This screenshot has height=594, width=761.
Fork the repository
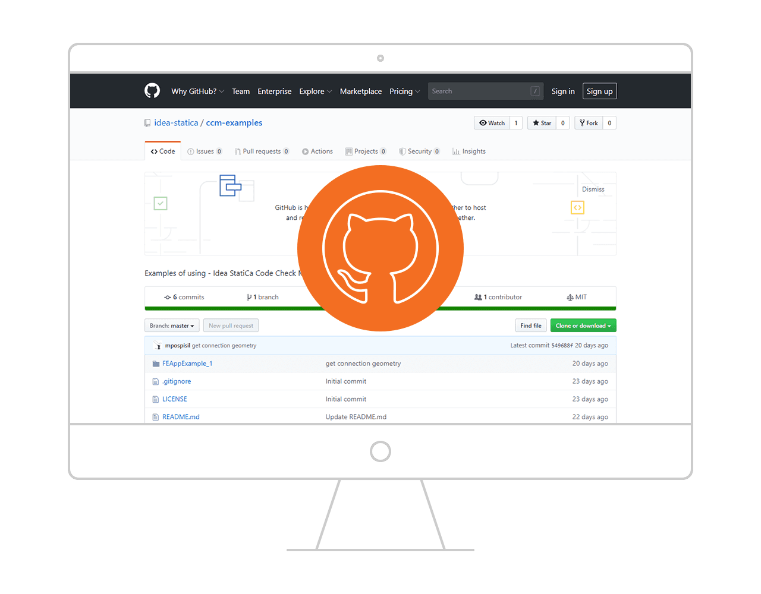[x=589, y=123]
